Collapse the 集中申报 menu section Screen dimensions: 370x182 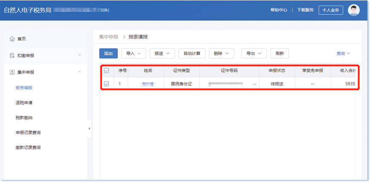click(x=80, y=72)
